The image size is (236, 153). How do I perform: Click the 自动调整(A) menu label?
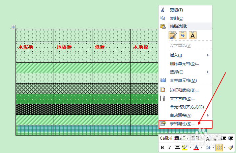[181, 115]
